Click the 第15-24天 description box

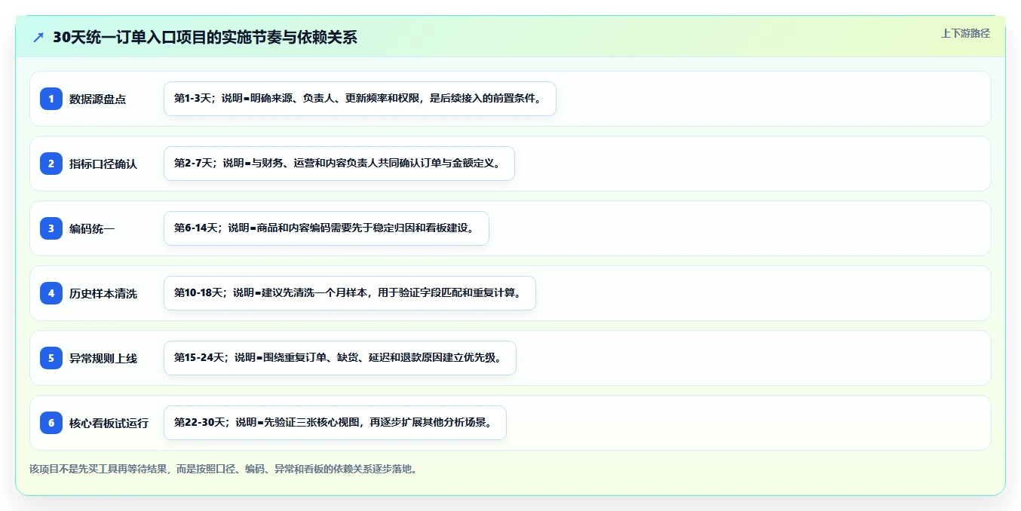tap(340, 358)
